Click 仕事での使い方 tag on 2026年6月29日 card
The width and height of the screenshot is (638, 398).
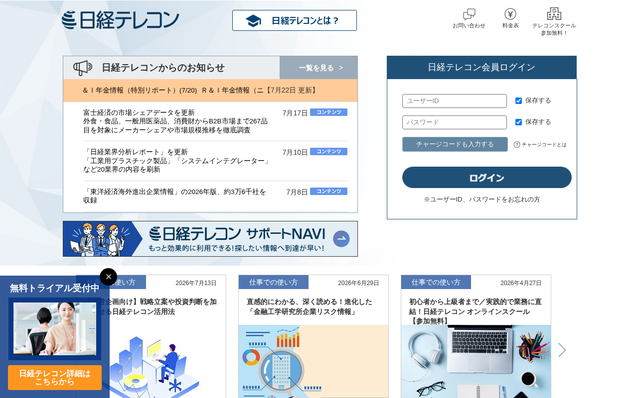click(274, 282)
